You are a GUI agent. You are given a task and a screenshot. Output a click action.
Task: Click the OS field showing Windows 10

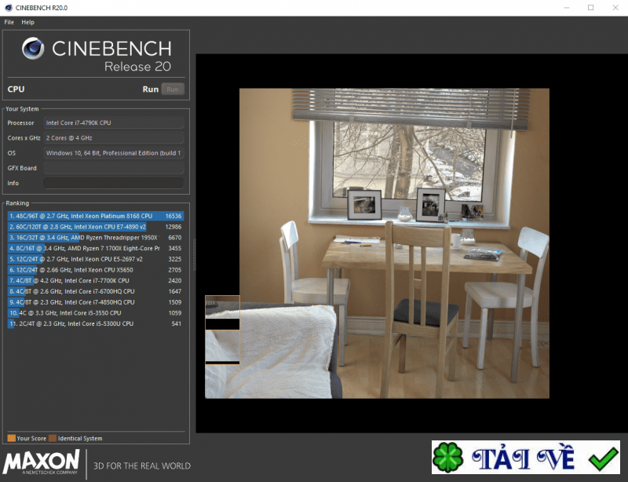coord(114,152)
